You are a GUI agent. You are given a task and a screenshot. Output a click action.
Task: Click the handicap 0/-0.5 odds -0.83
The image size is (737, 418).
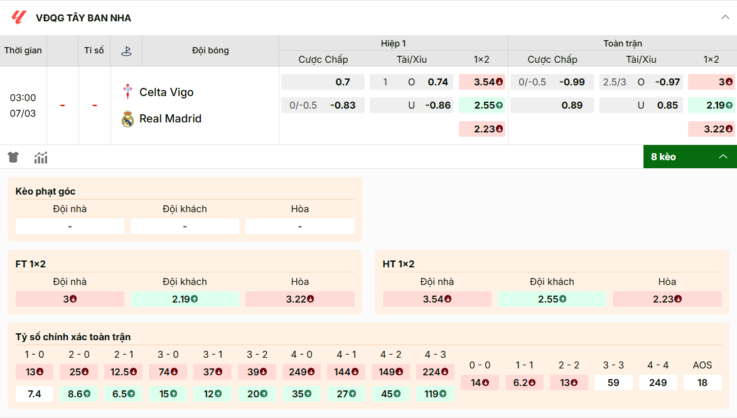pyautogui.click(x=323, y=105)
